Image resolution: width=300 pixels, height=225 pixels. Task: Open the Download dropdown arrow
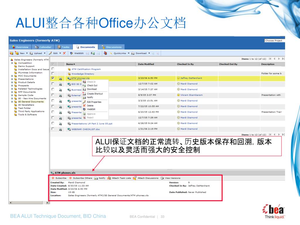149,53
